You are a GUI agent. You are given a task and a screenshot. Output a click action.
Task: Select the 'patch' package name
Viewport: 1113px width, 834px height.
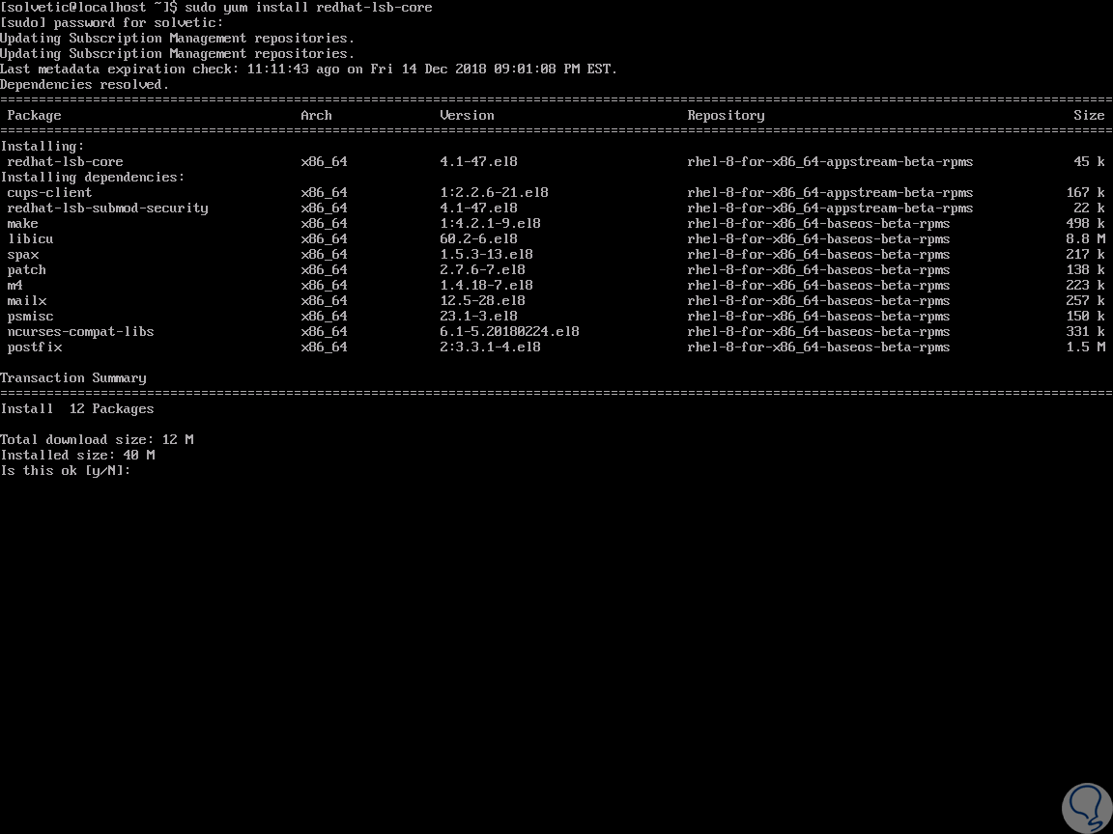(x=27, y=270)
